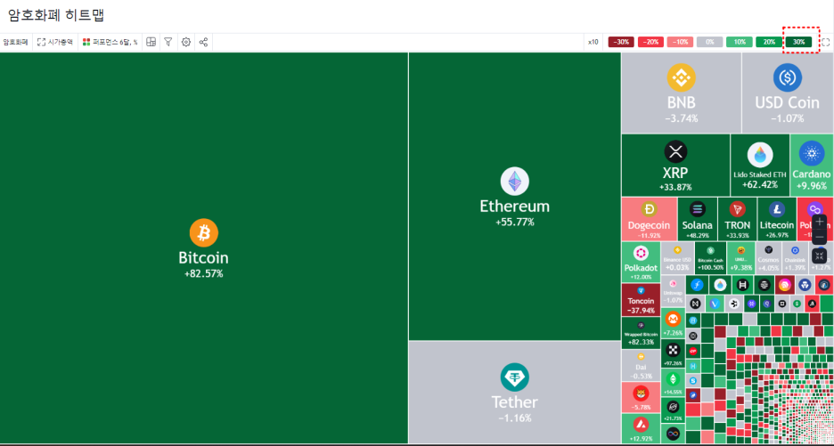Click the Ethereum logo icon

pyautogui.click(x=514, y=182)
